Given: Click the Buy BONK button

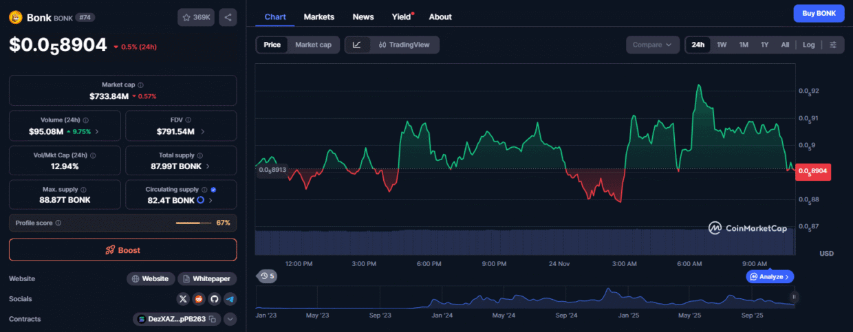Looking at the screenshot, I should [x=819, y=13].
